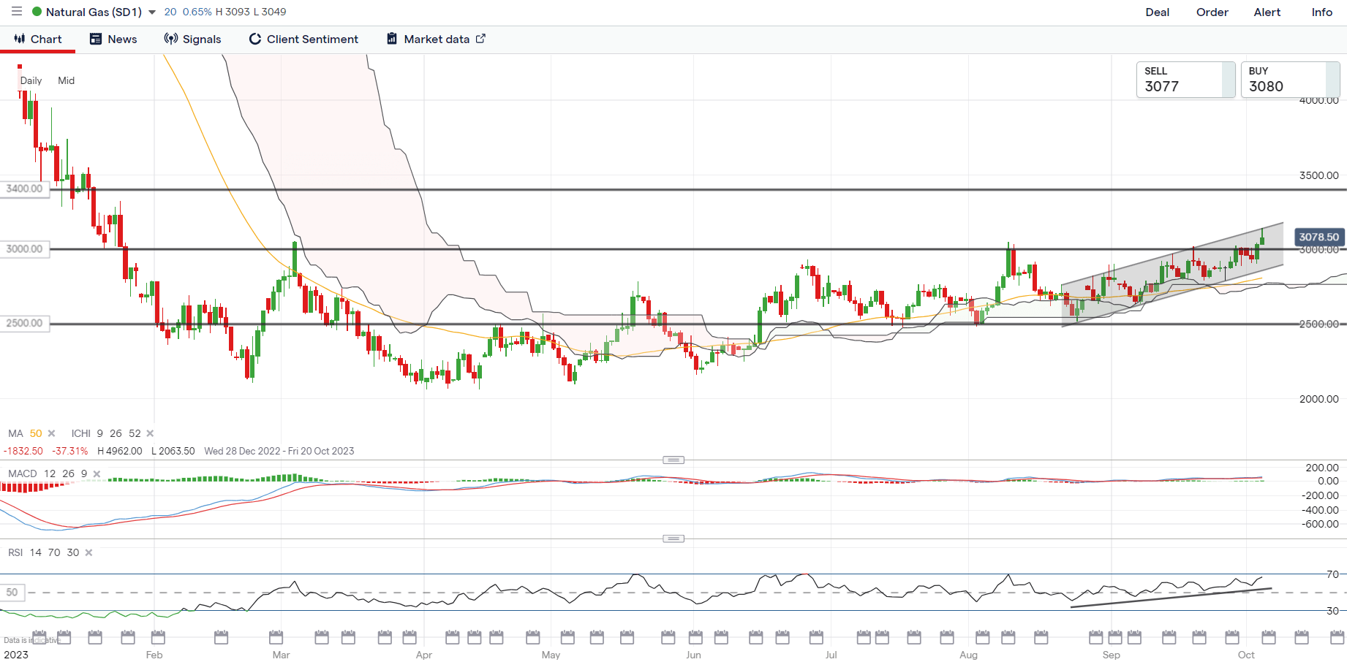Click the RSI indicator label
This screenshot has height=662, width=1347.
click(x=15, y=552)
